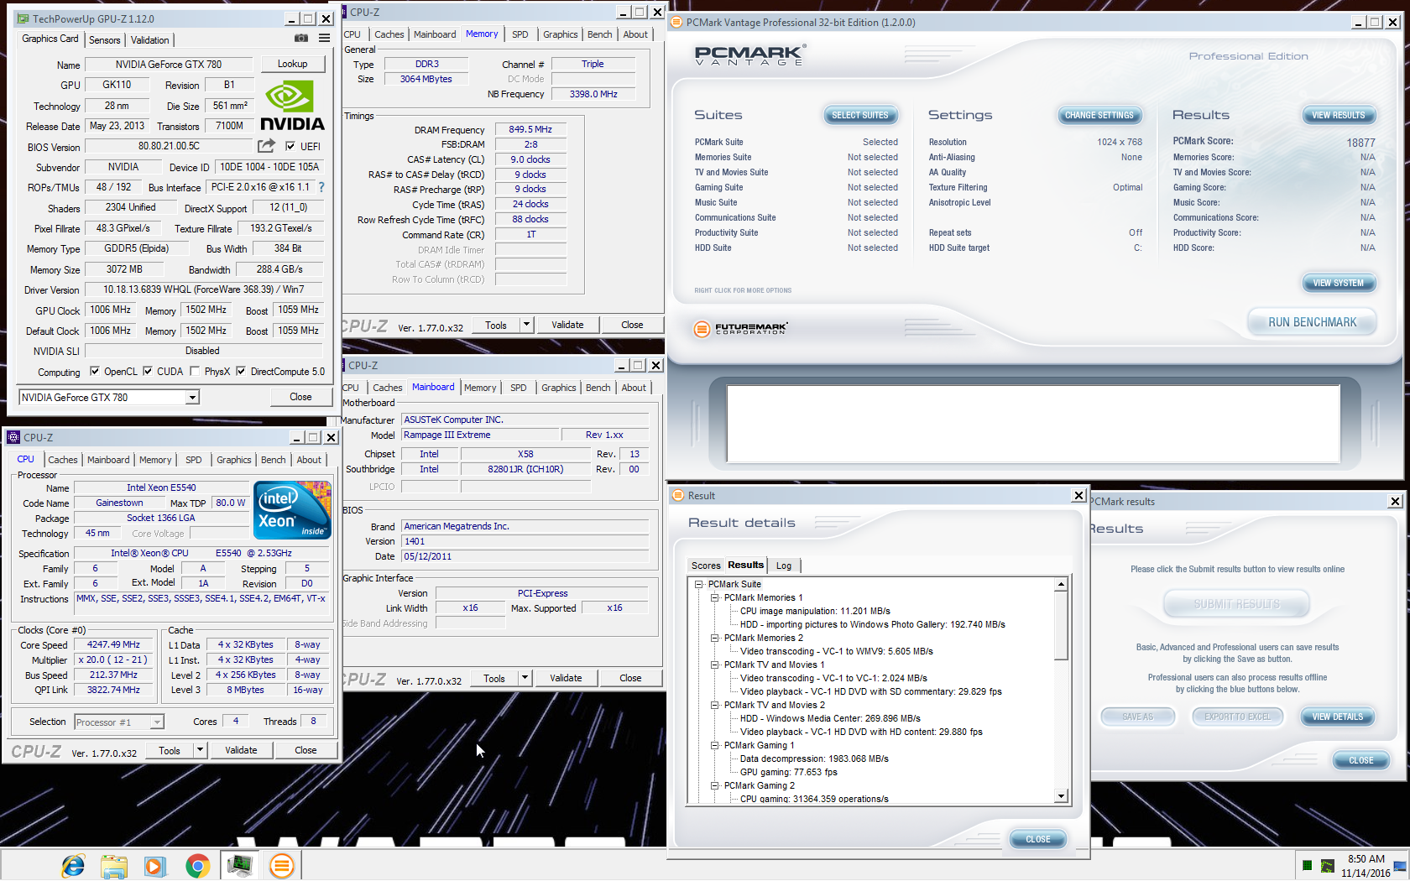
Task: Click VIEW DETAILS button
Action: pos(1338,717)
